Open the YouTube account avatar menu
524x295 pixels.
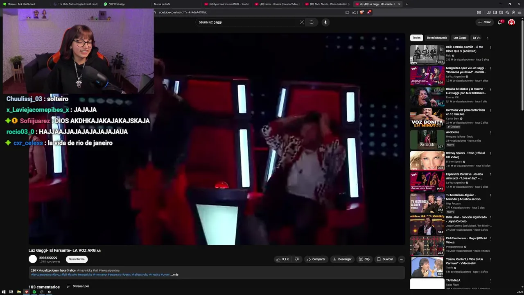(x=511, y=22)
